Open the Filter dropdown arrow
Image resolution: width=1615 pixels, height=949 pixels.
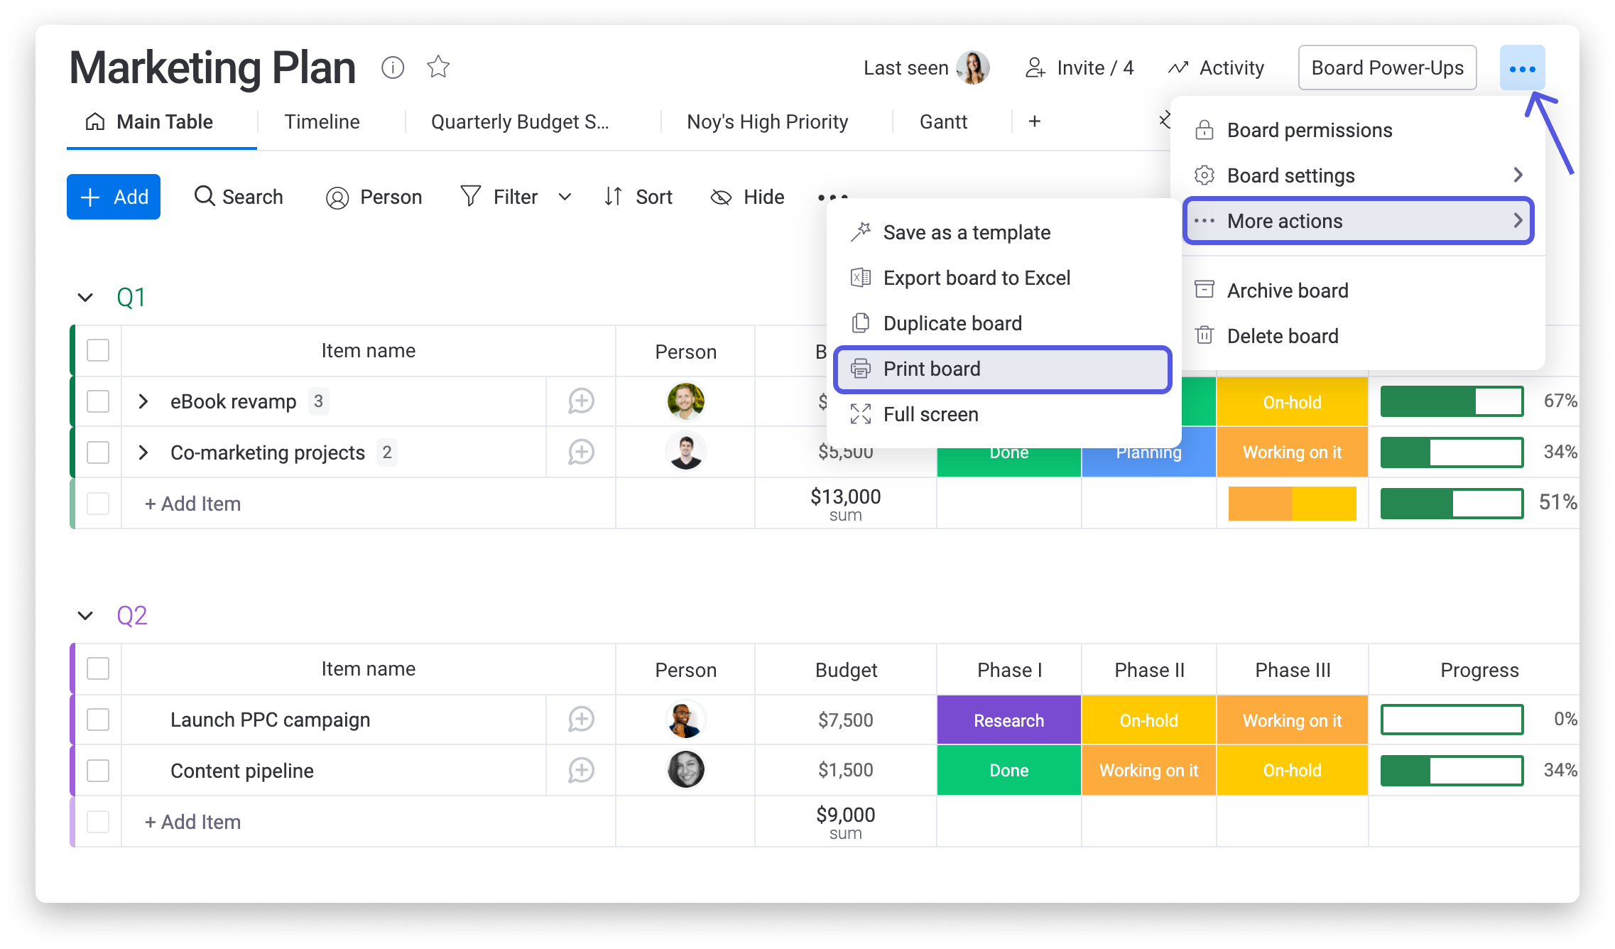click(565, 197)
